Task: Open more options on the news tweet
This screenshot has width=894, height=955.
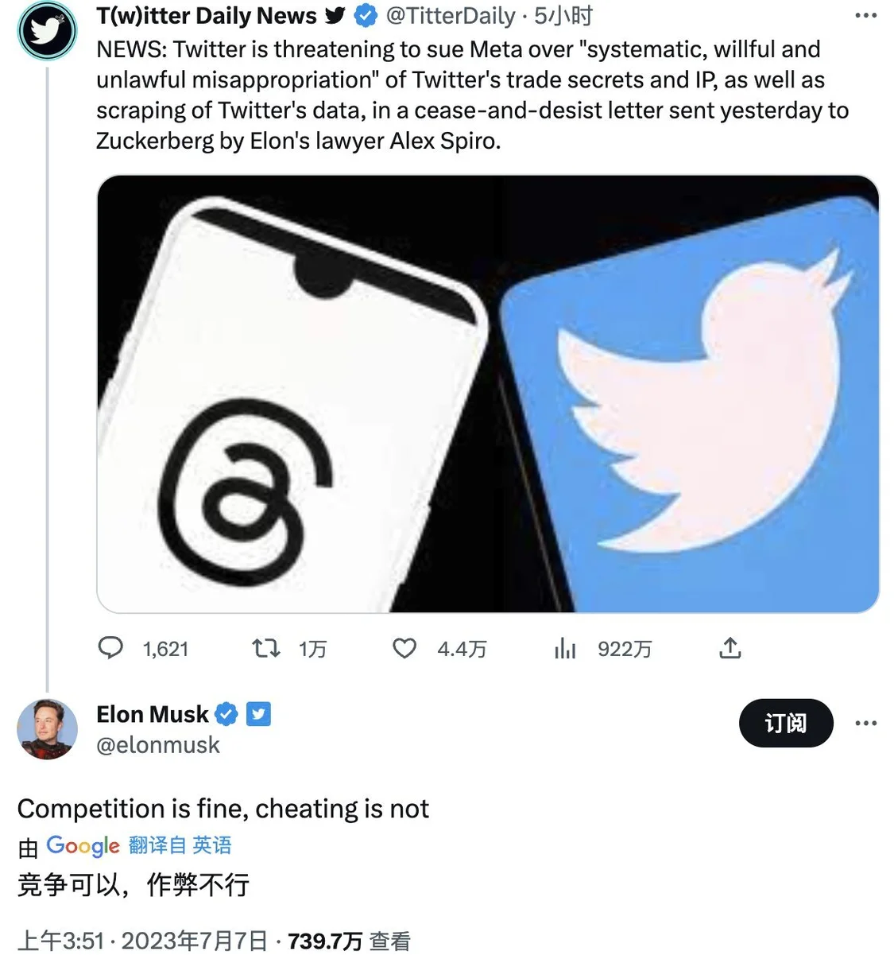Action: 865,16
